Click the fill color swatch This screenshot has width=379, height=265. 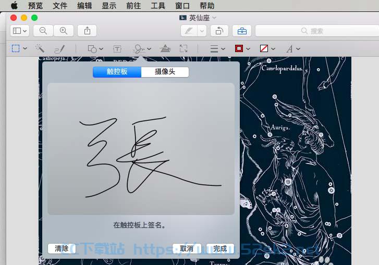[x=264, y=48]
